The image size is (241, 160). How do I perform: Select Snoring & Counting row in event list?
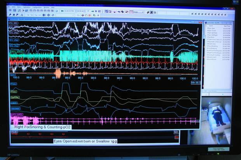click(x=218, y=55)
